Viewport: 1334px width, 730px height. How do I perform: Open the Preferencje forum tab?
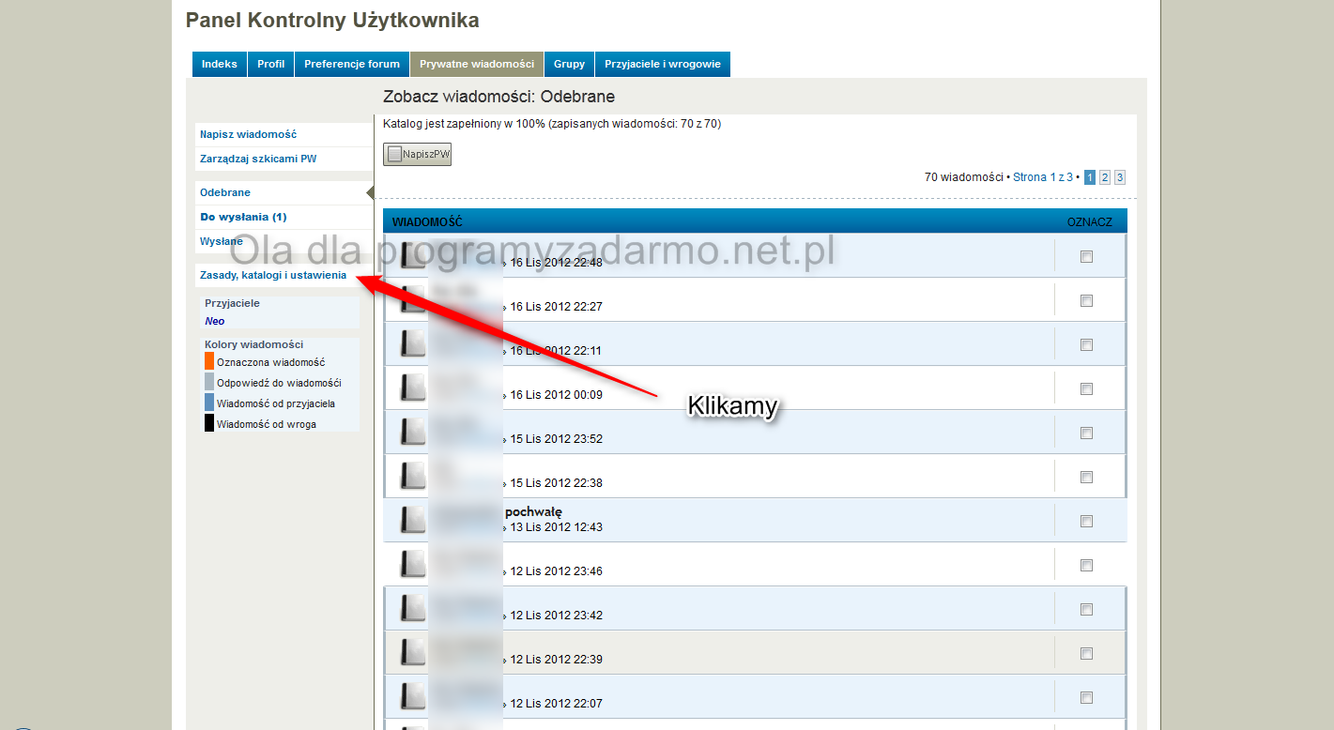click(x=352, y=64)
